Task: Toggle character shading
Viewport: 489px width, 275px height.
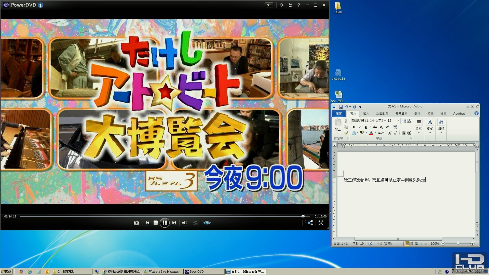Action: [404, 133]
